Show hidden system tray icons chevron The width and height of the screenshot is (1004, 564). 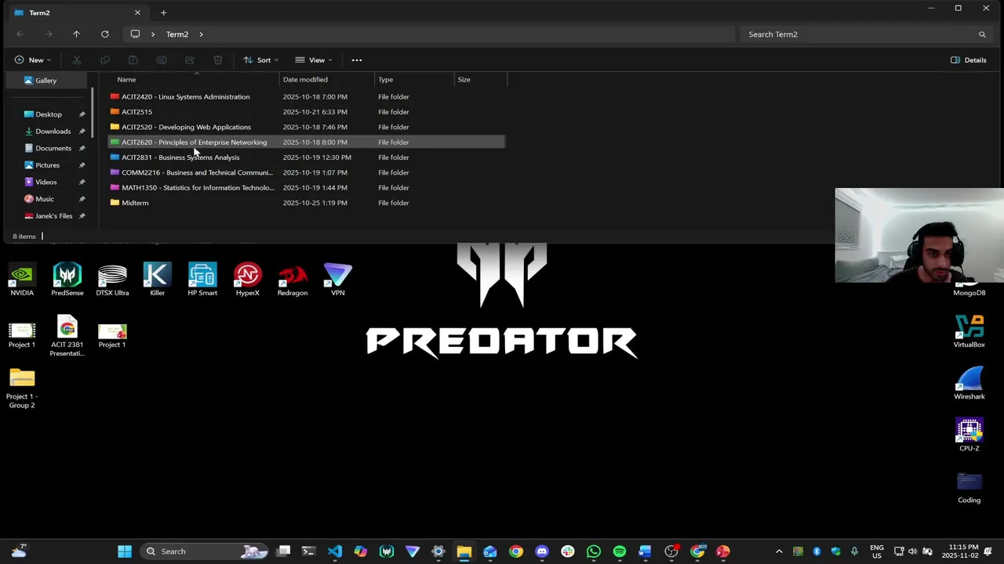coord(779,551)
